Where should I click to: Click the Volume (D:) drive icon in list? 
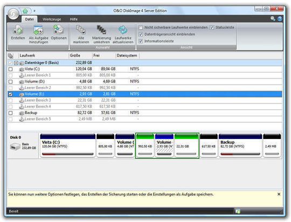click(x=22, y=82)
